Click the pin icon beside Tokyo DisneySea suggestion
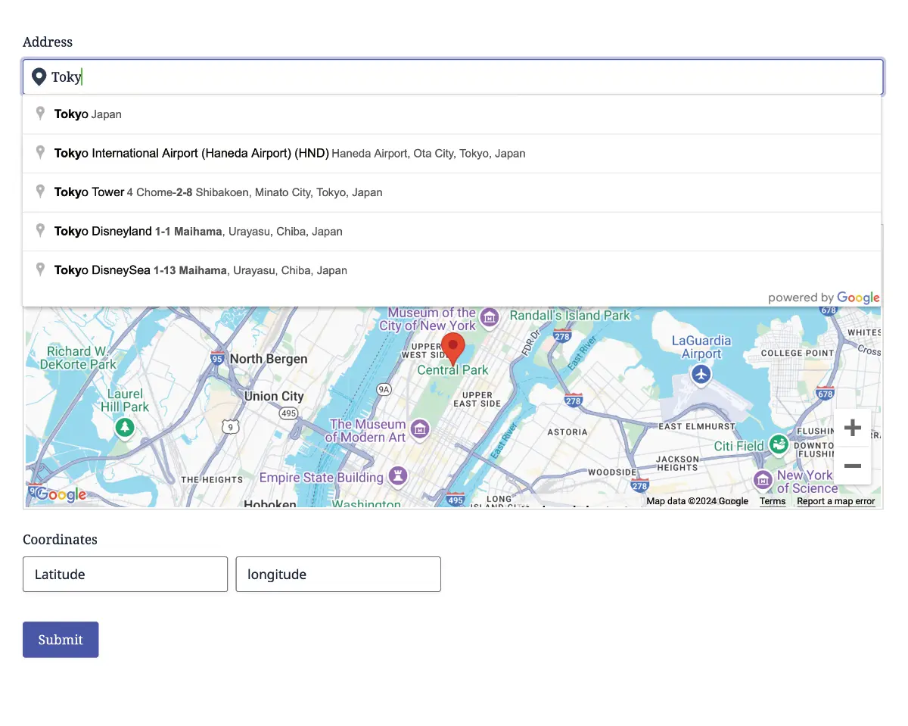 point(41,270)
